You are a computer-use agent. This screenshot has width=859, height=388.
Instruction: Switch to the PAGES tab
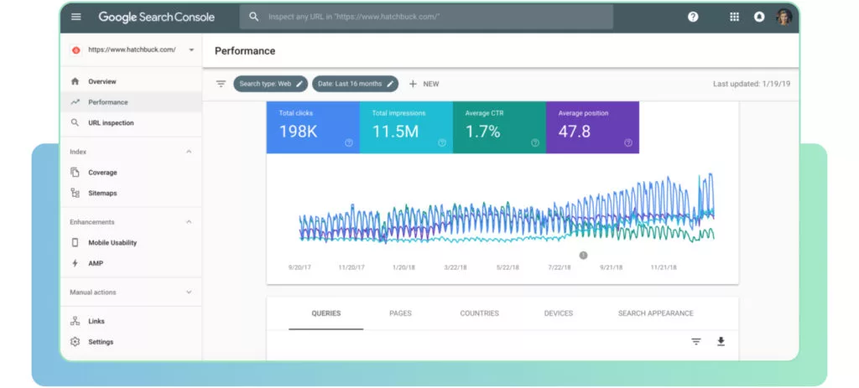pyautogui.click(x=400, y=313)
